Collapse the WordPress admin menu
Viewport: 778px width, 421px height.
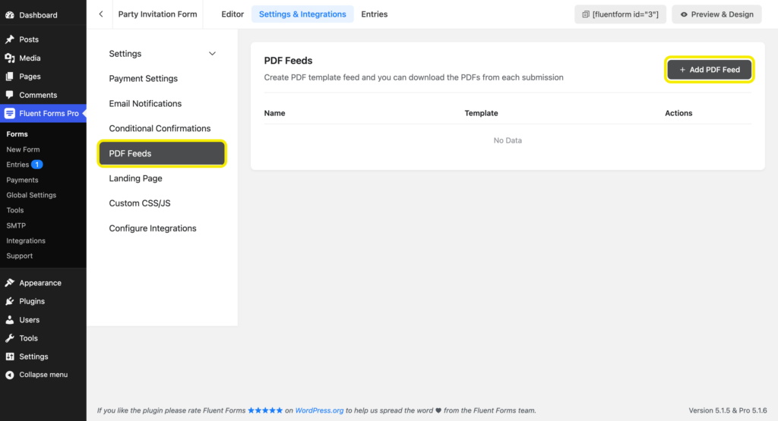coord(43,375)
